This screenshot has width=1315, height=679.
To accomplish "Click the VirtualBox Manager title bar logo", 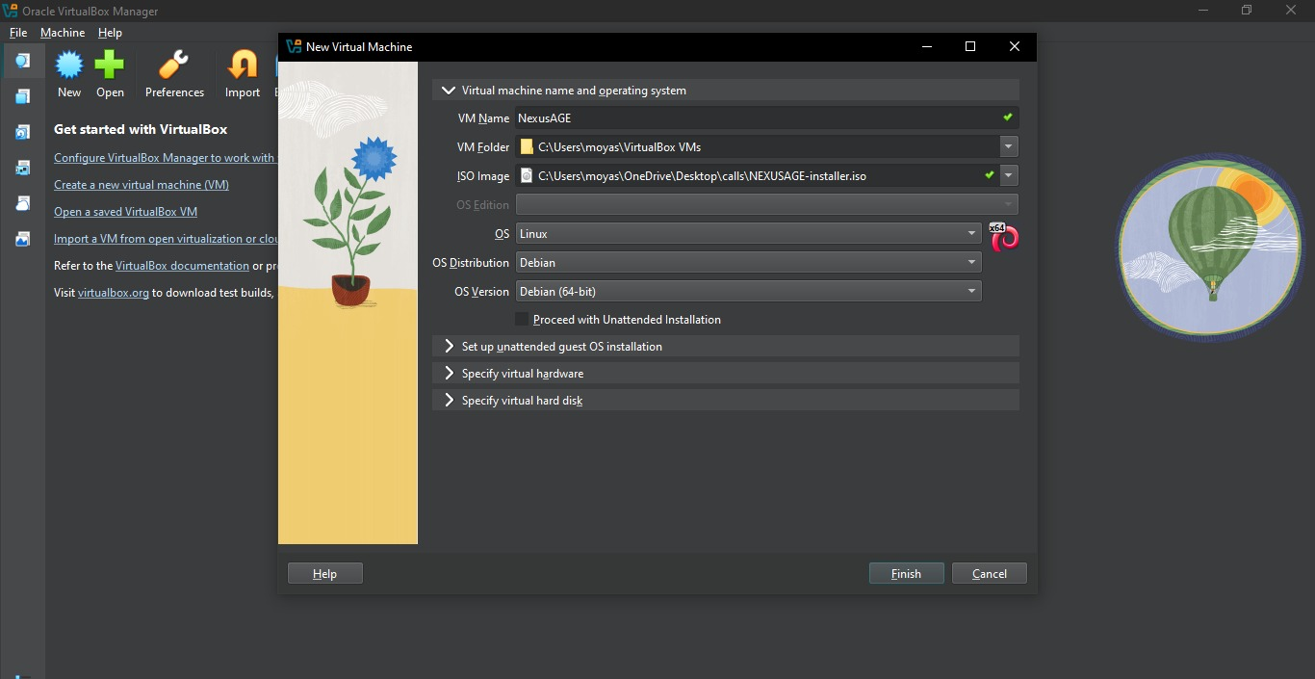I will 11,11.
